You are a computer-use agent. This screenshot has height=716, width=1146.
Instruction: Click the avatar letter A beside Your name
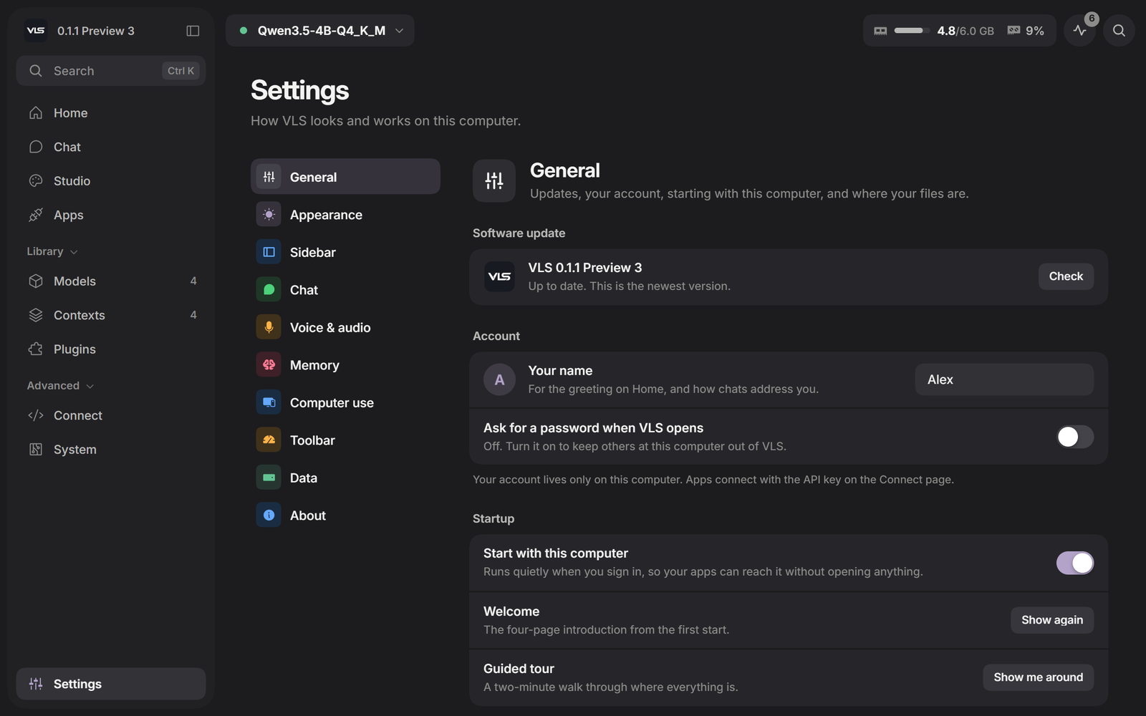(499, 379)
